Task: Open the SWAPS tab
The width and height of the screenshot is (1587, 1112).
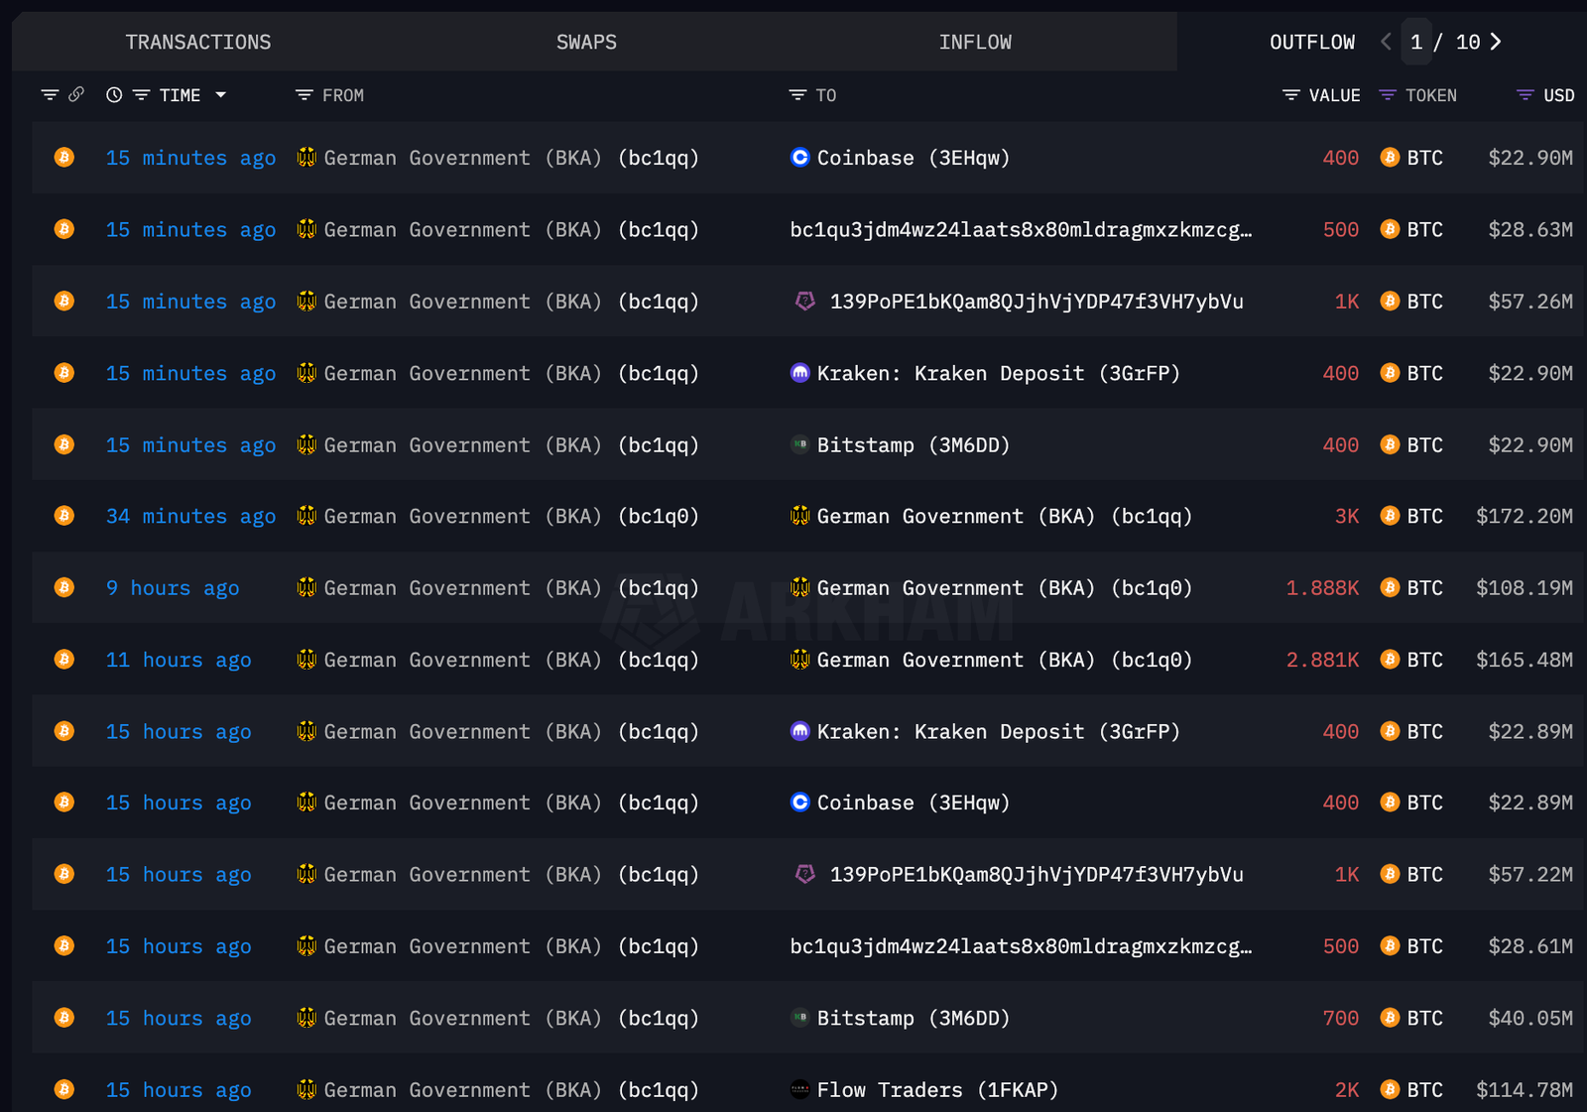Action: tap(585, 42)
